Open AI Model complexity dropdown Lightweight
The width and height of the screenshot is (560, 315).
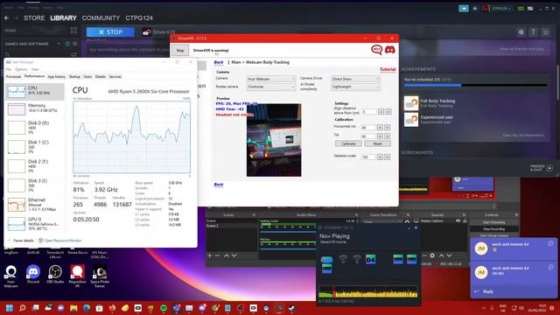(355, 87)
